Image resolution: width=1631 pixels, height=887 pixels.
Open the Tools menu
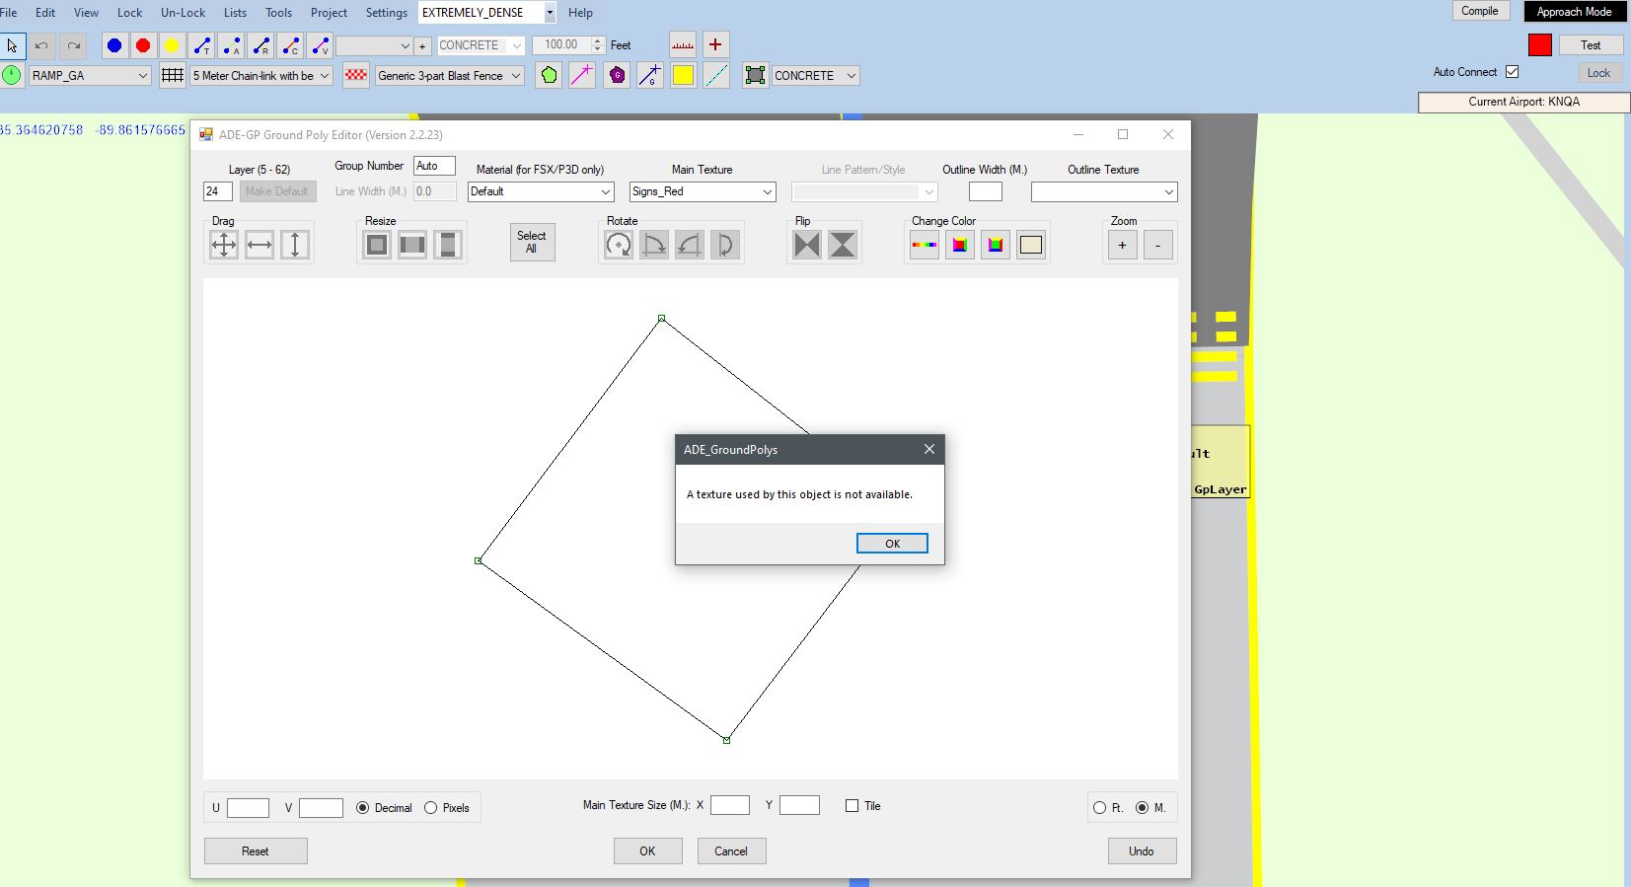coord(278,13)
